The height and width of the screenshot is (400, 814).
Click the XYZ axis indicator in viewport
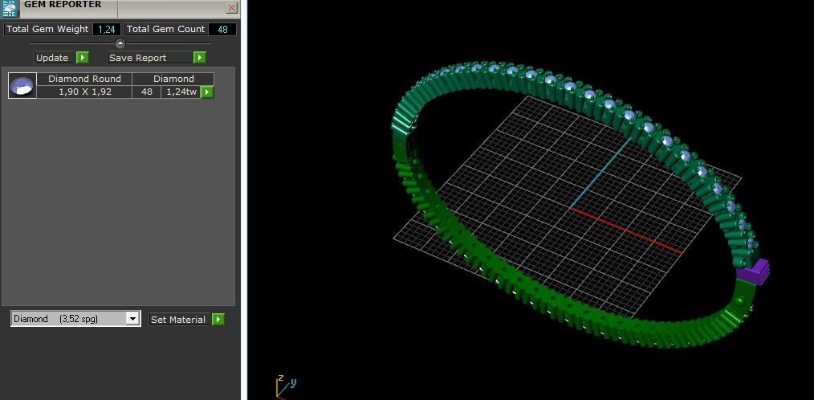coord(284,386)
